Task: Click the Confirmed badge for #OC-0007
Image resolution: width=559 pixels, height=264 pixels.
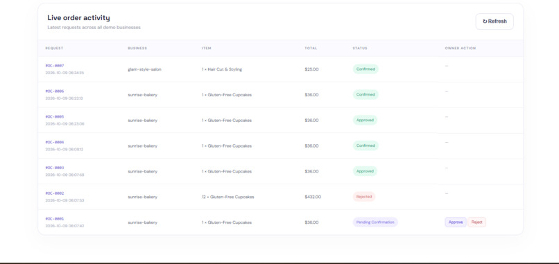Action: [x=365, y=69]
